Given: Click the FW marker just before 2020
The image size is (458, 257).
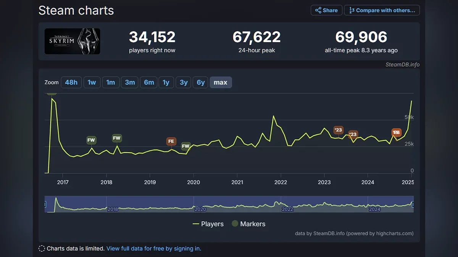Looking at the screenshot, I should [185, 146].
